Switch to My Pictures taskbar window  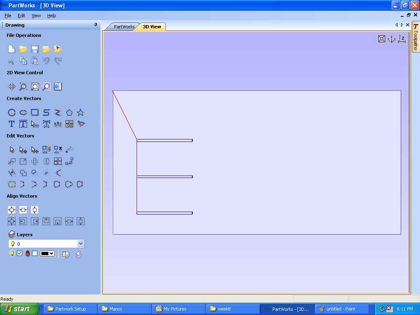178,309
